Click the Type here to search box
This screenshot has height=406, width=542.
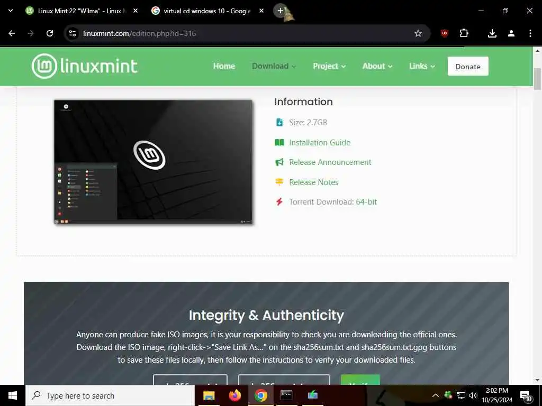pos(110,395)
